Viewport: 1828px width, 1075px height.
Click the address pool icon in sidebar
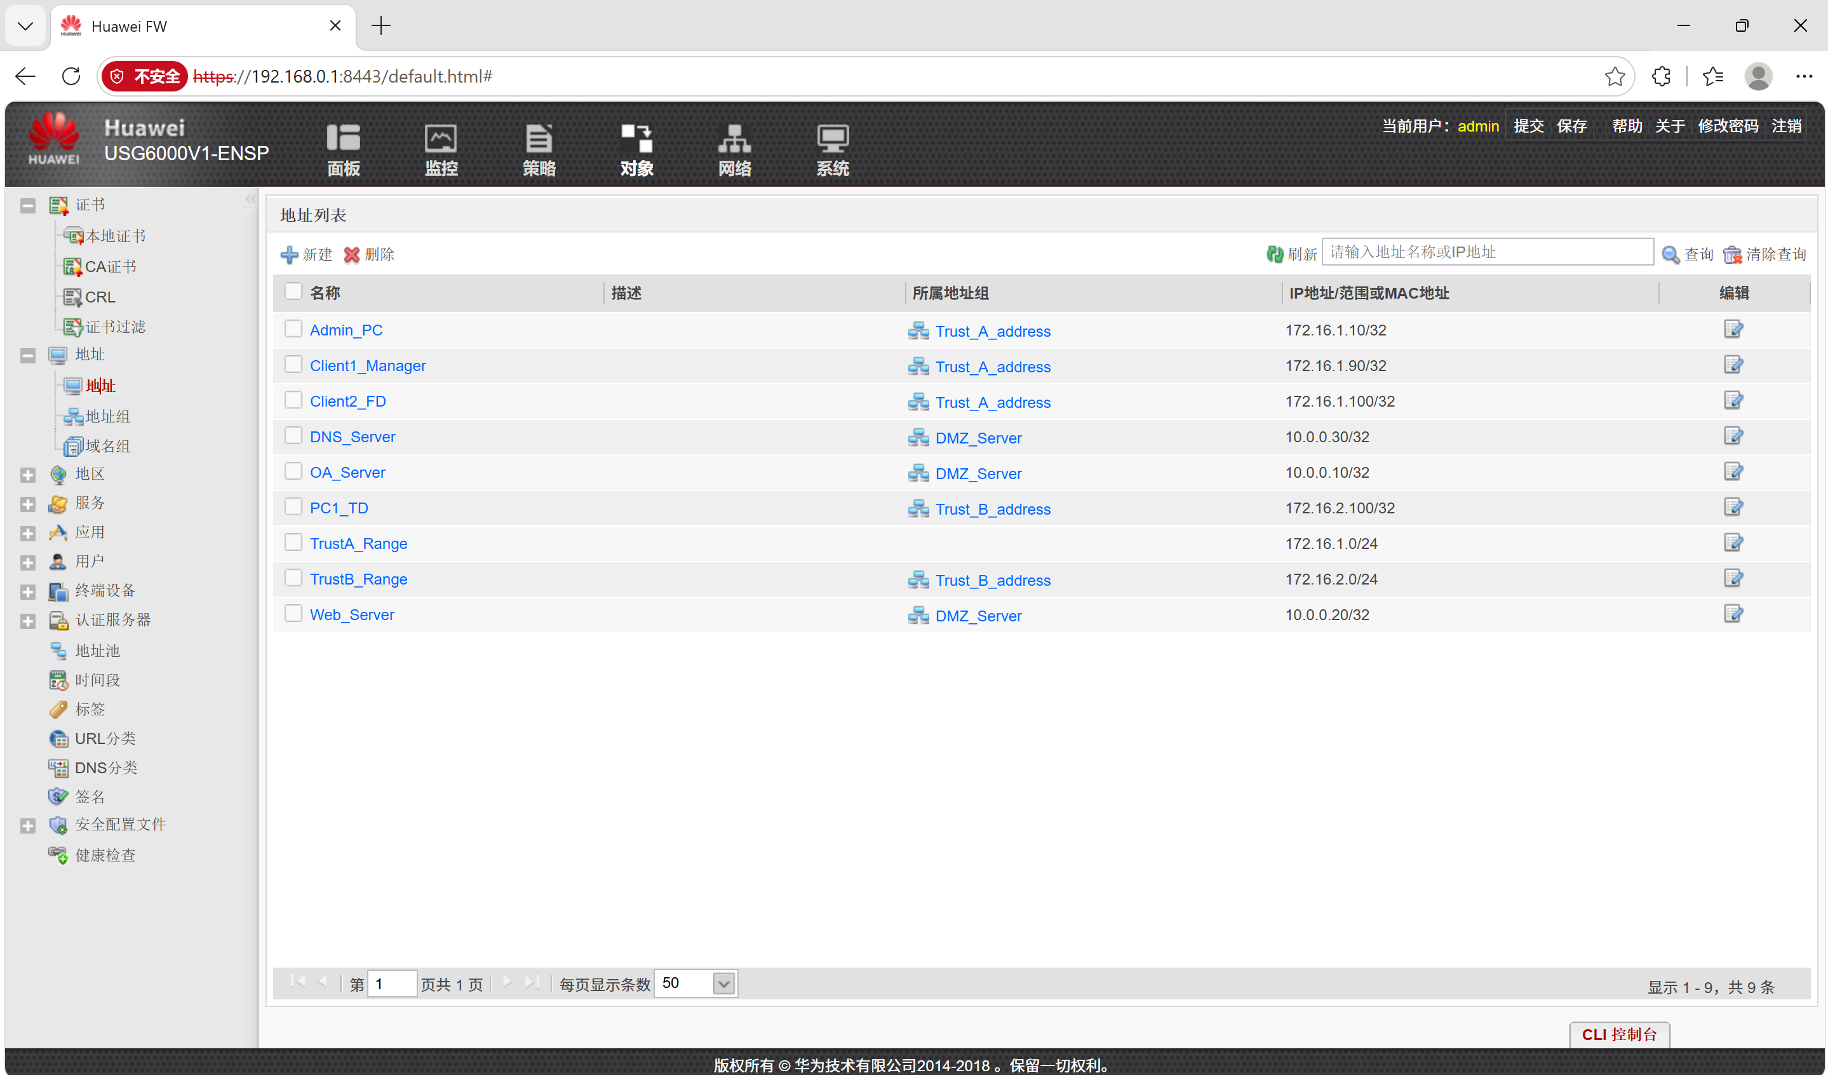(x=58, y=651)
